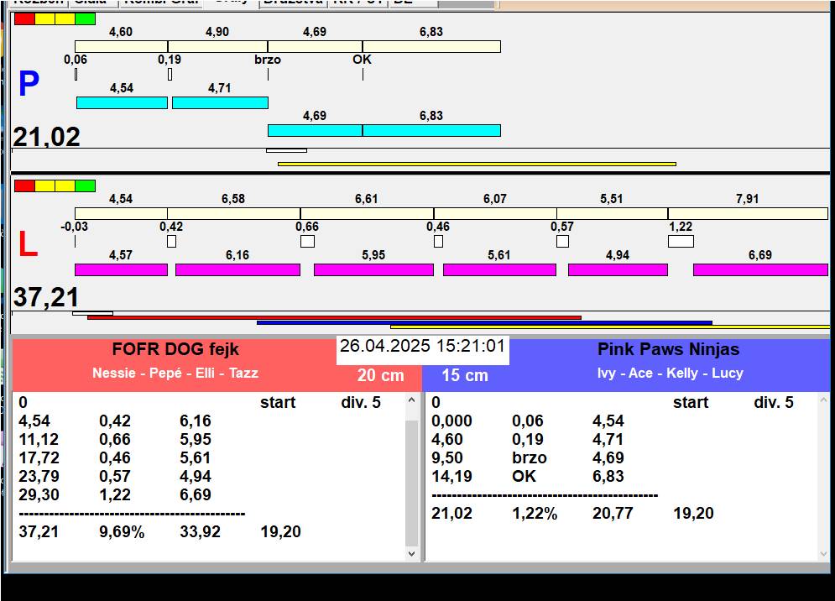Click the 20 cm jump height label
The height and width of the screenshot is (601, 835).
pyautogui.click(x=380, y=376)
